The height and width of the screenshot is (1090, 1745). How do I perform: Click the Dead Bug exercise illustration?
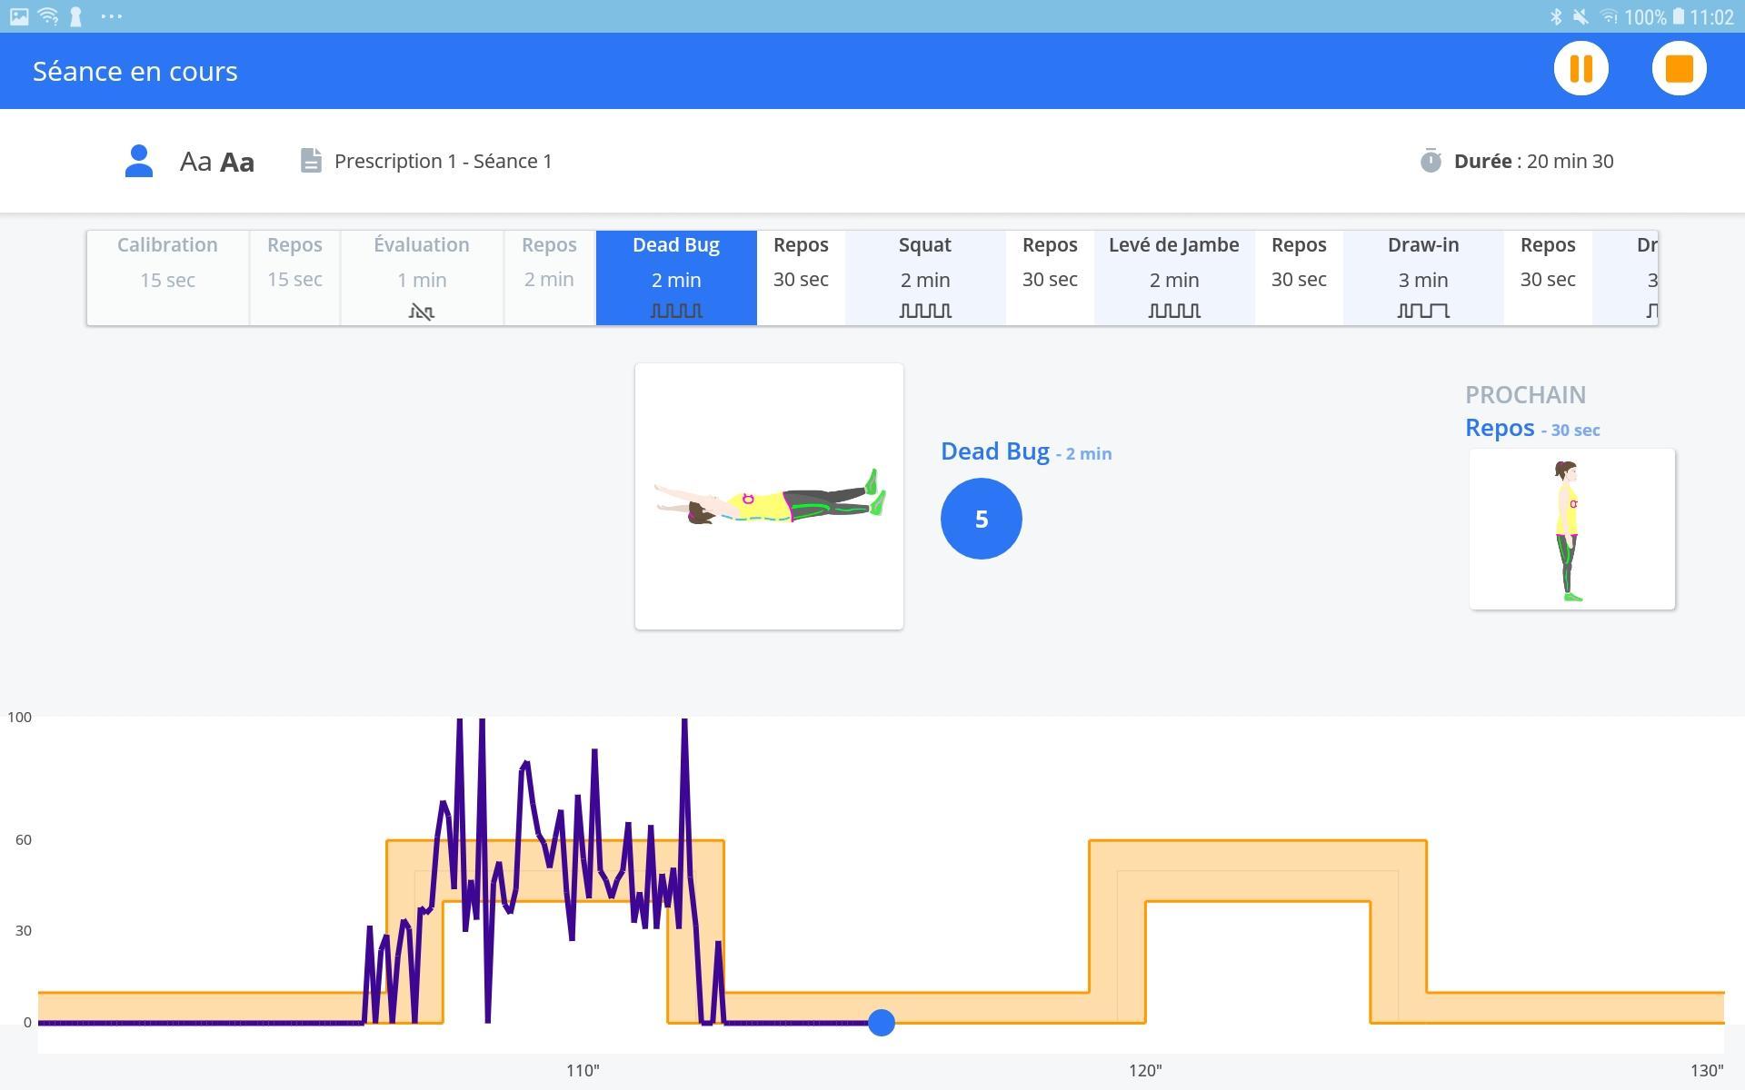click(769, 496)
